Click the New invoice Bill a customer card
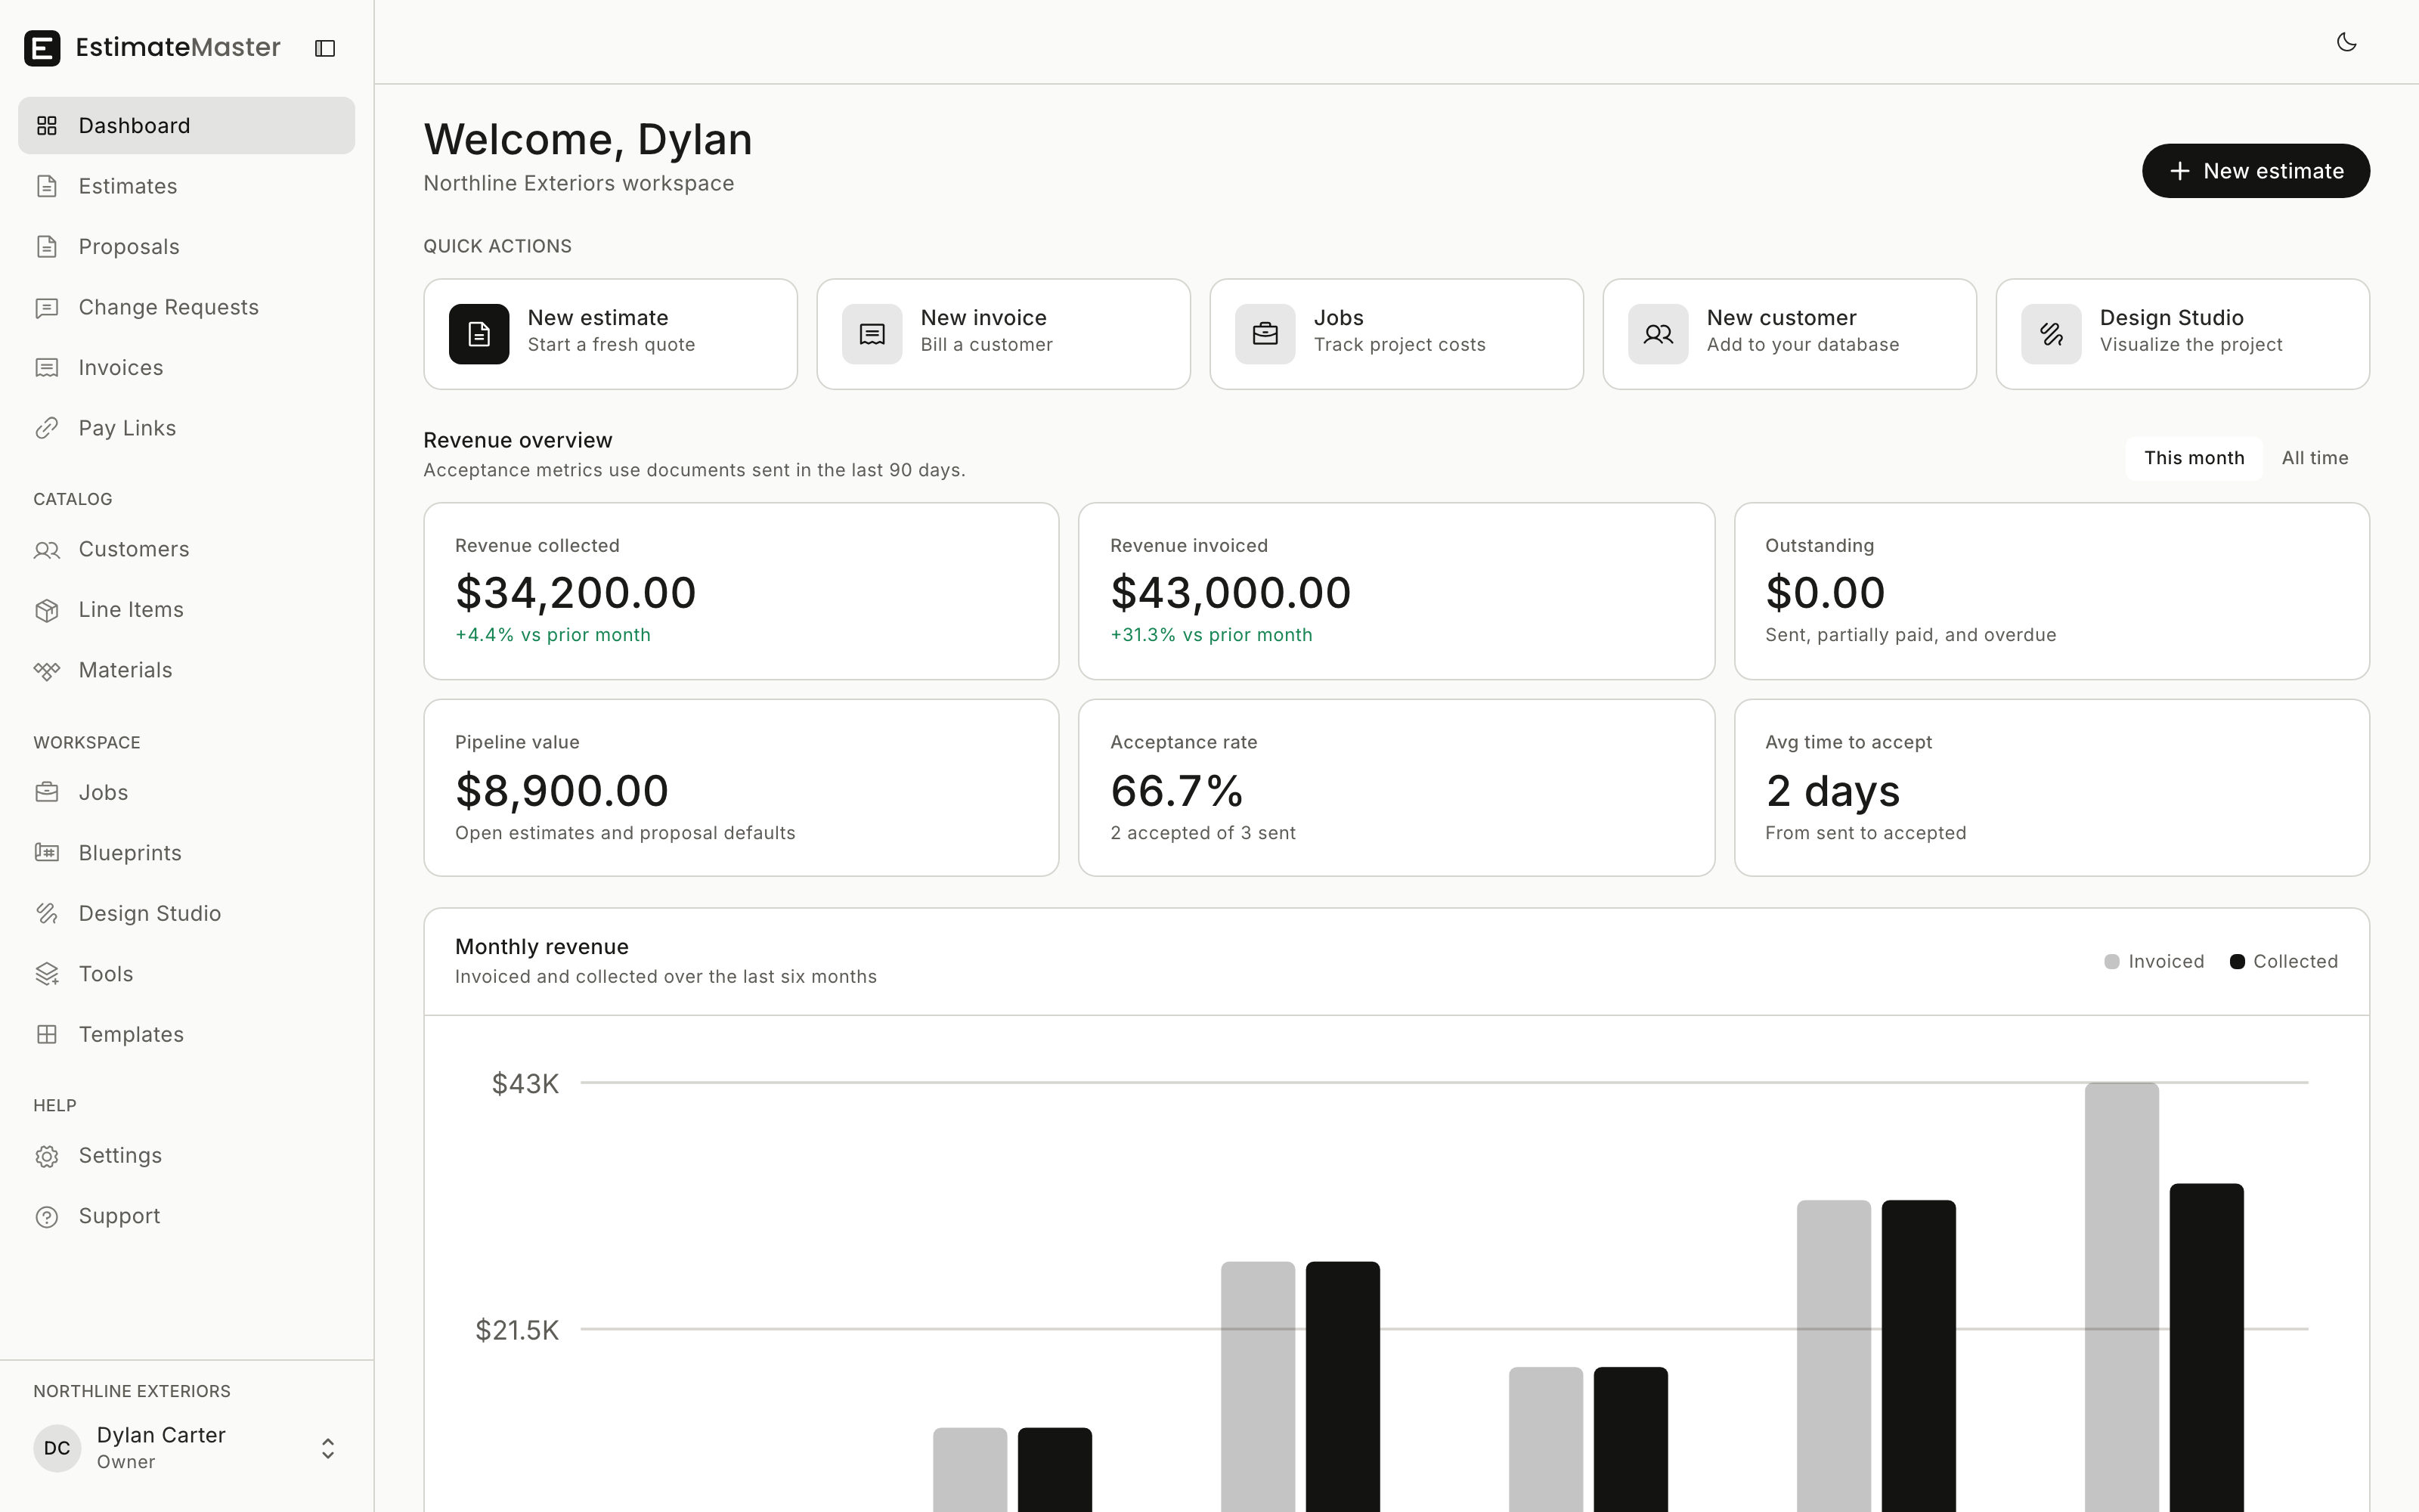Screen dimensions: 2419x1512 [x=1004, y=334]
